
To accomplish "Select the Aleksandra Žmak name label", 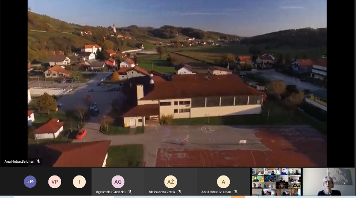I will click(x=162, y=192).
